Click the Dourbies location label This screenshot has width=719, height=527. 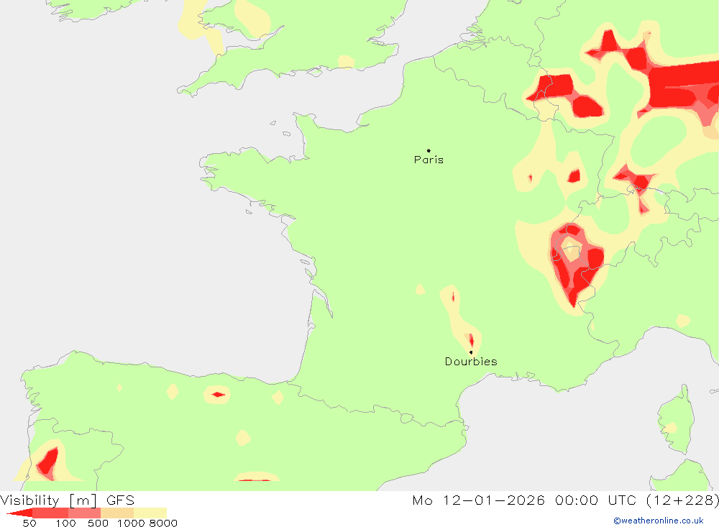tap(471, 362)
